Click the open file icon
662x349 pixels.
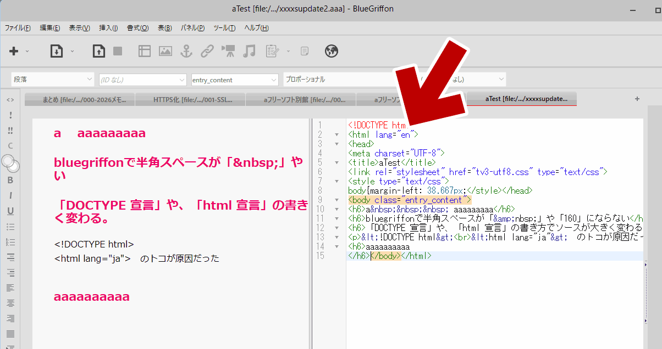[x=56, y=51]
